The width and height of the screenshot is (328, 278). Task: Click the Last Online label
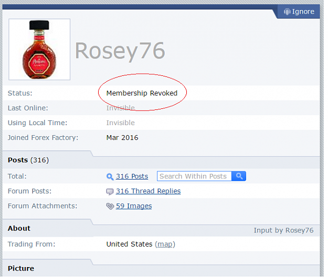click(28, 108)
